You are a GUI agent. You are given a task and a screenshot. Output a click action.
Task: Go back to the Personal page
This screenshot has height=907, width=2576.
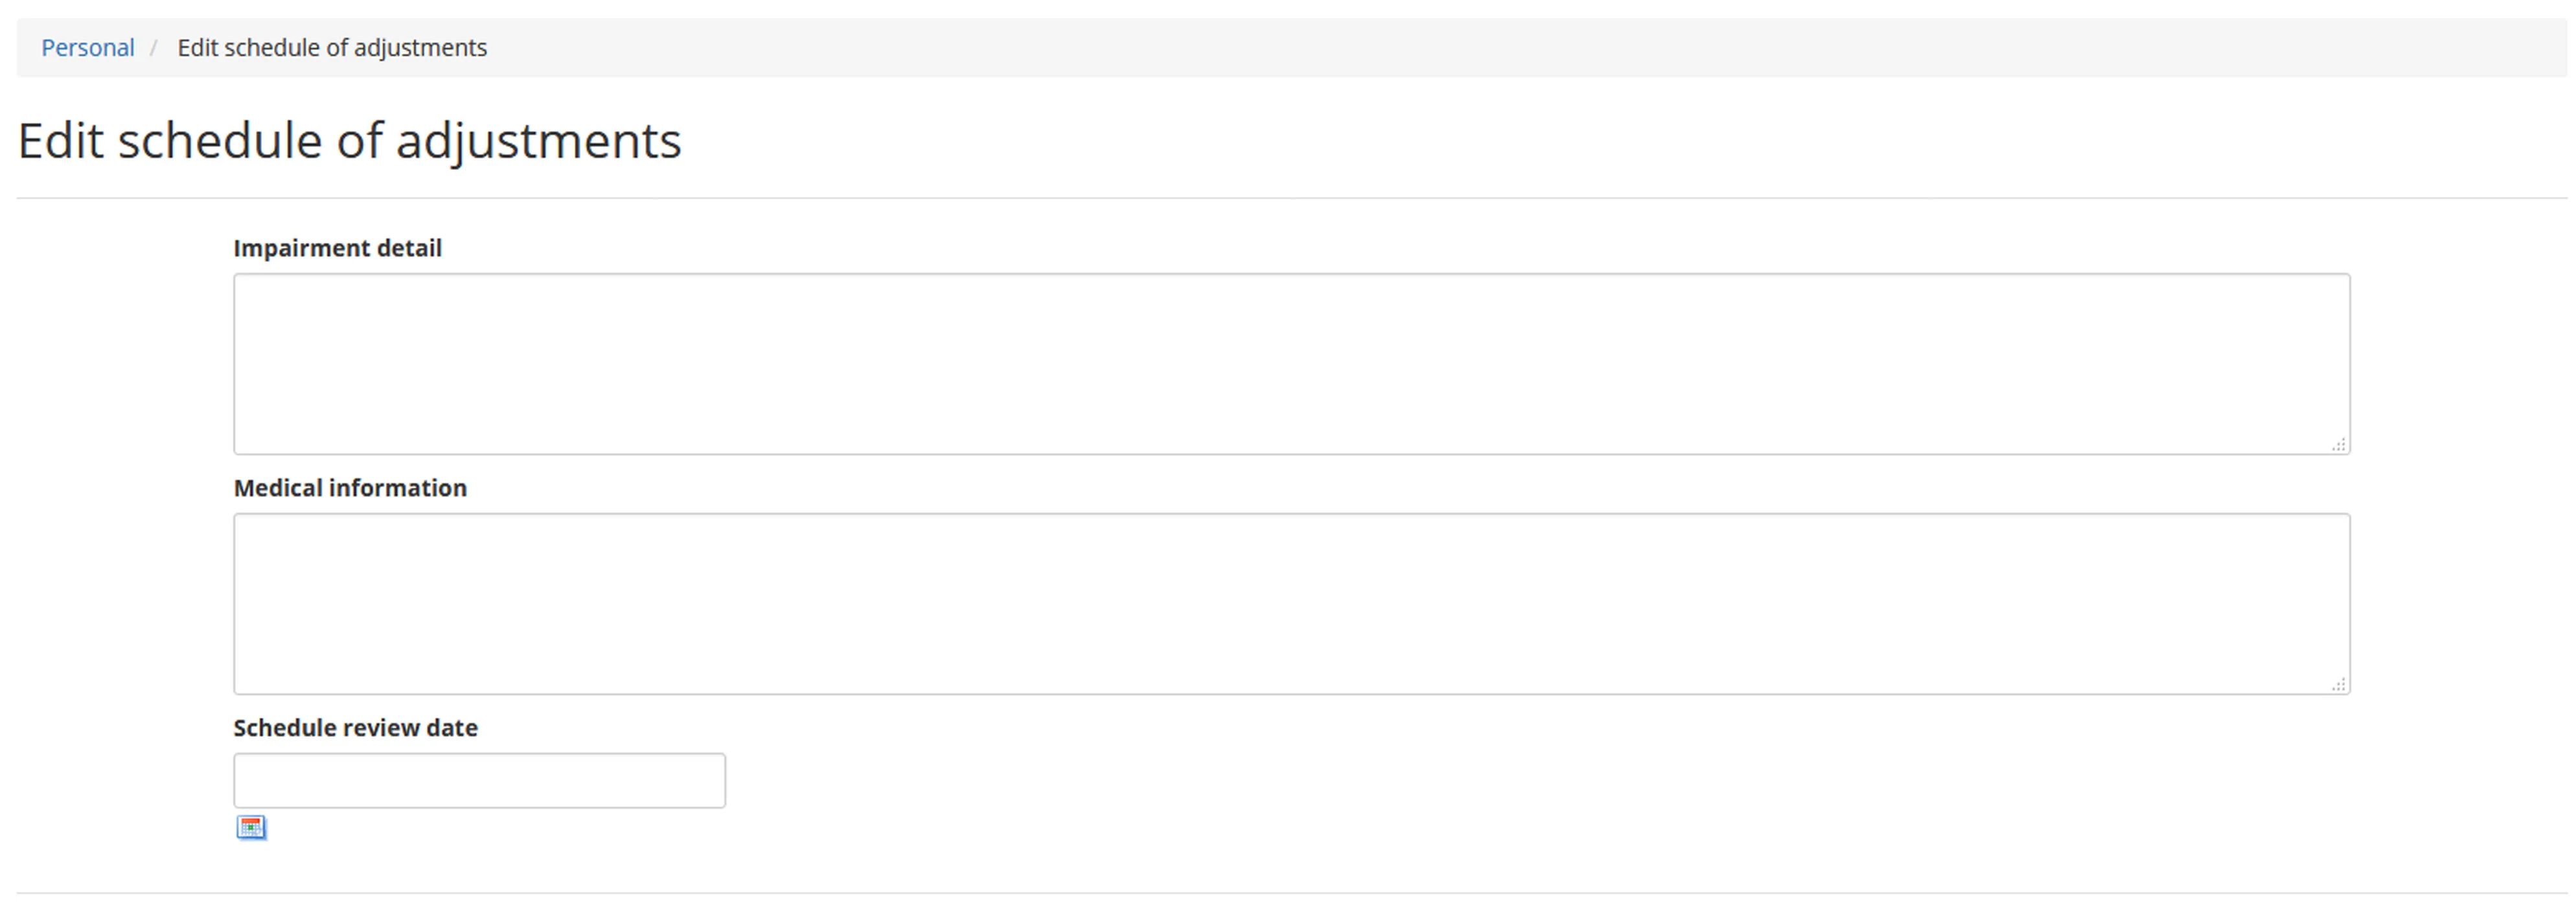click(87, 48)
